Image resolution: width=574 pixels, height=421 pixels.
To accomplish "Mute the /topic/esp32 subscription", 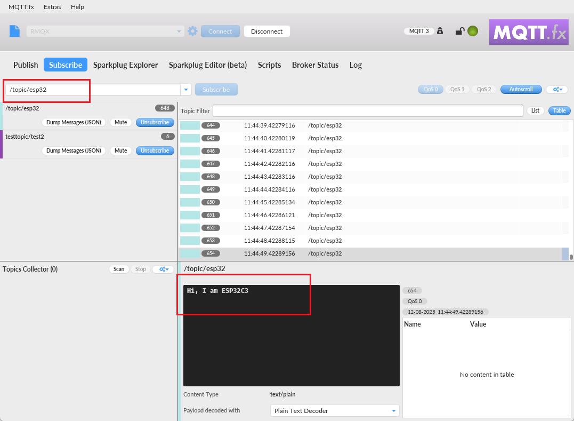I will (121, 122).
